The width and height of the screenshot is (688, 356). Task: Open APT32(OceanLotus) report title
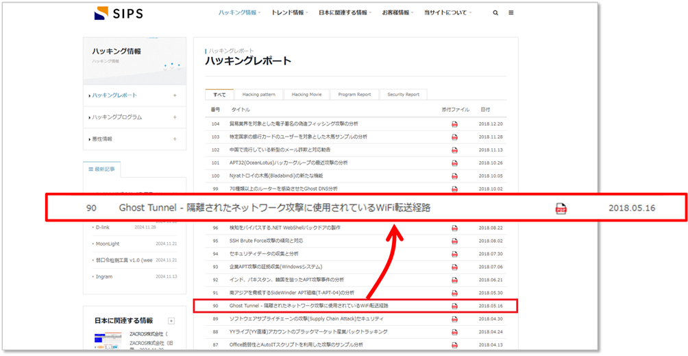288,163
